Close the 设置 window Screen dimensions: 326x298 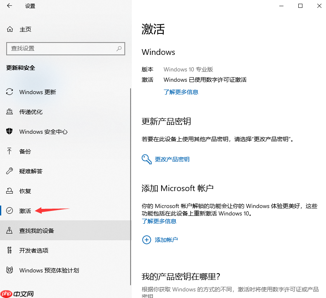[319, 6]
